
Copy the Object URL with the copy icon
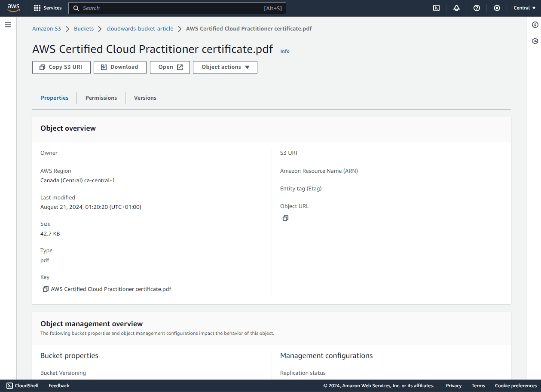tap(285, 218)
